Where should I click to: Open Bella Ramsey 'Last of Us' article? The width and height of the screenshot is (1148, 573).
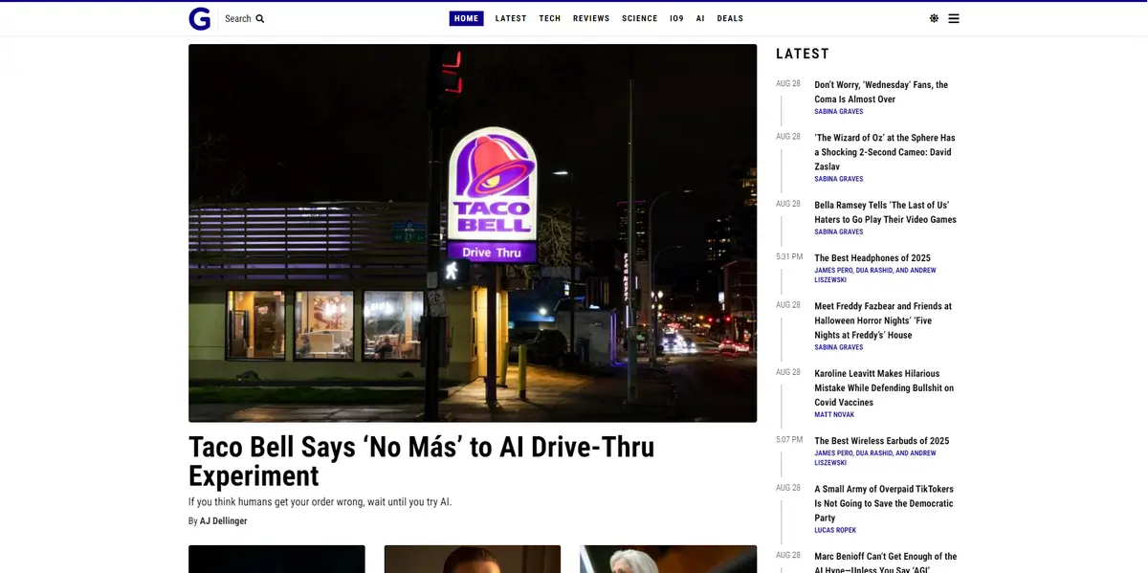click(x=886, y=212)
